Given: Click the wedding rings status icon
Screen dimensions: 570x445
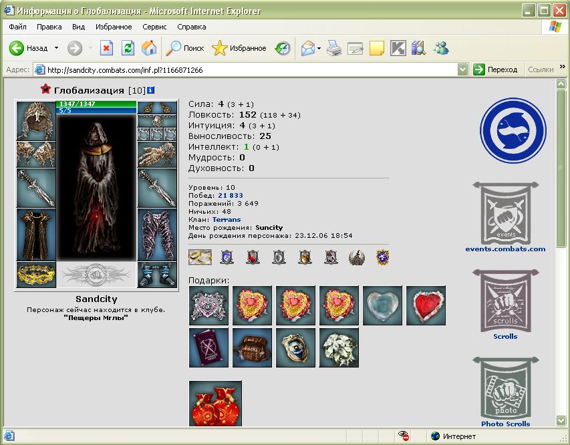Looking at the screenshot, I should coord(200,257).
